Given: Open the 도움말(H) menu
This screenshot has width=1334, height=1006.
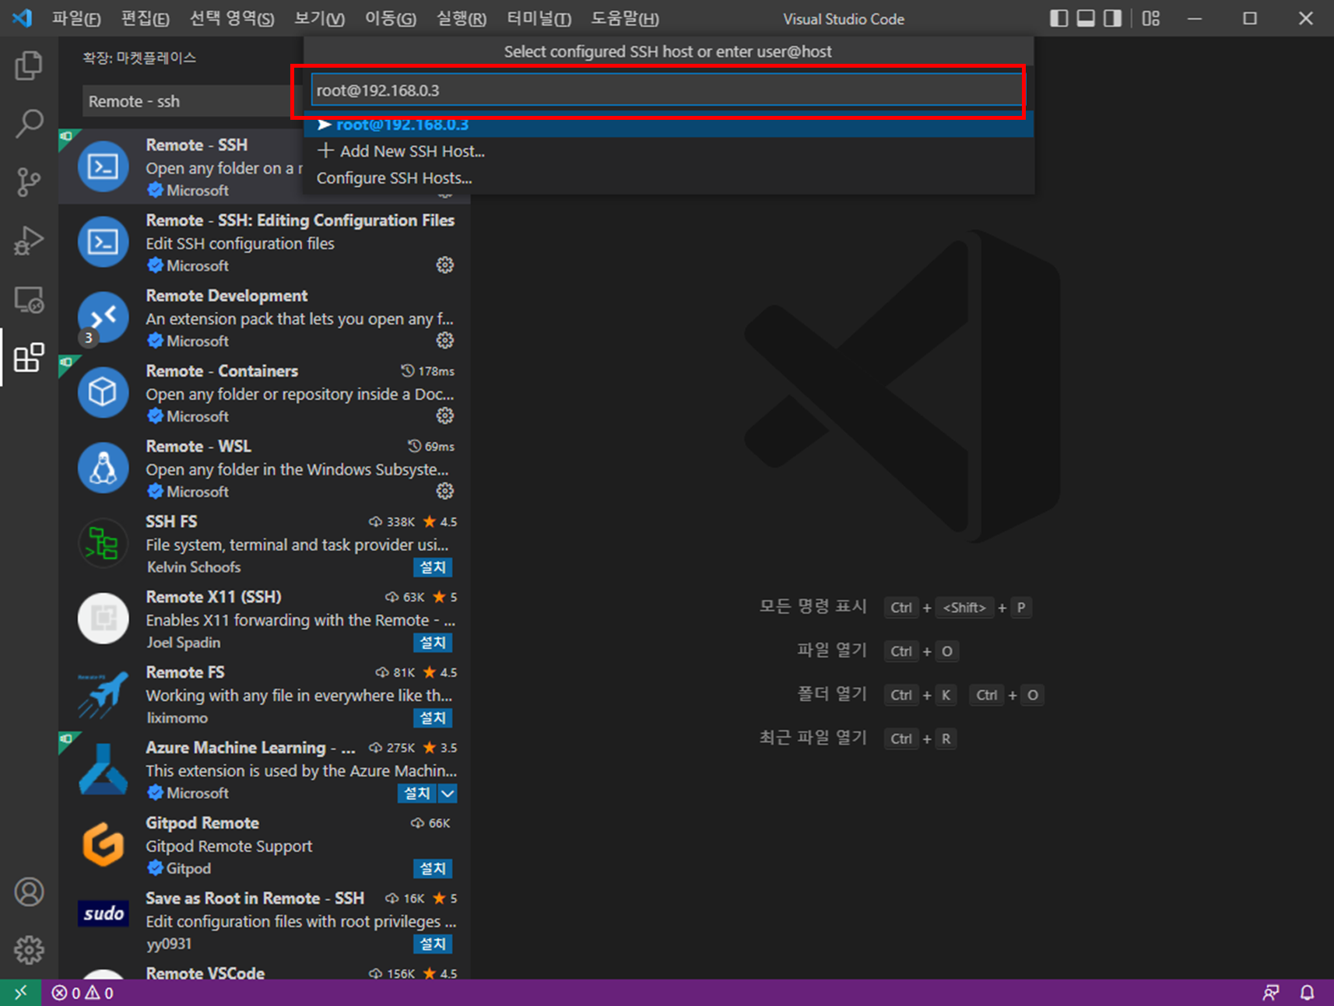Looking at the screenshot, I should pos(625,19).
